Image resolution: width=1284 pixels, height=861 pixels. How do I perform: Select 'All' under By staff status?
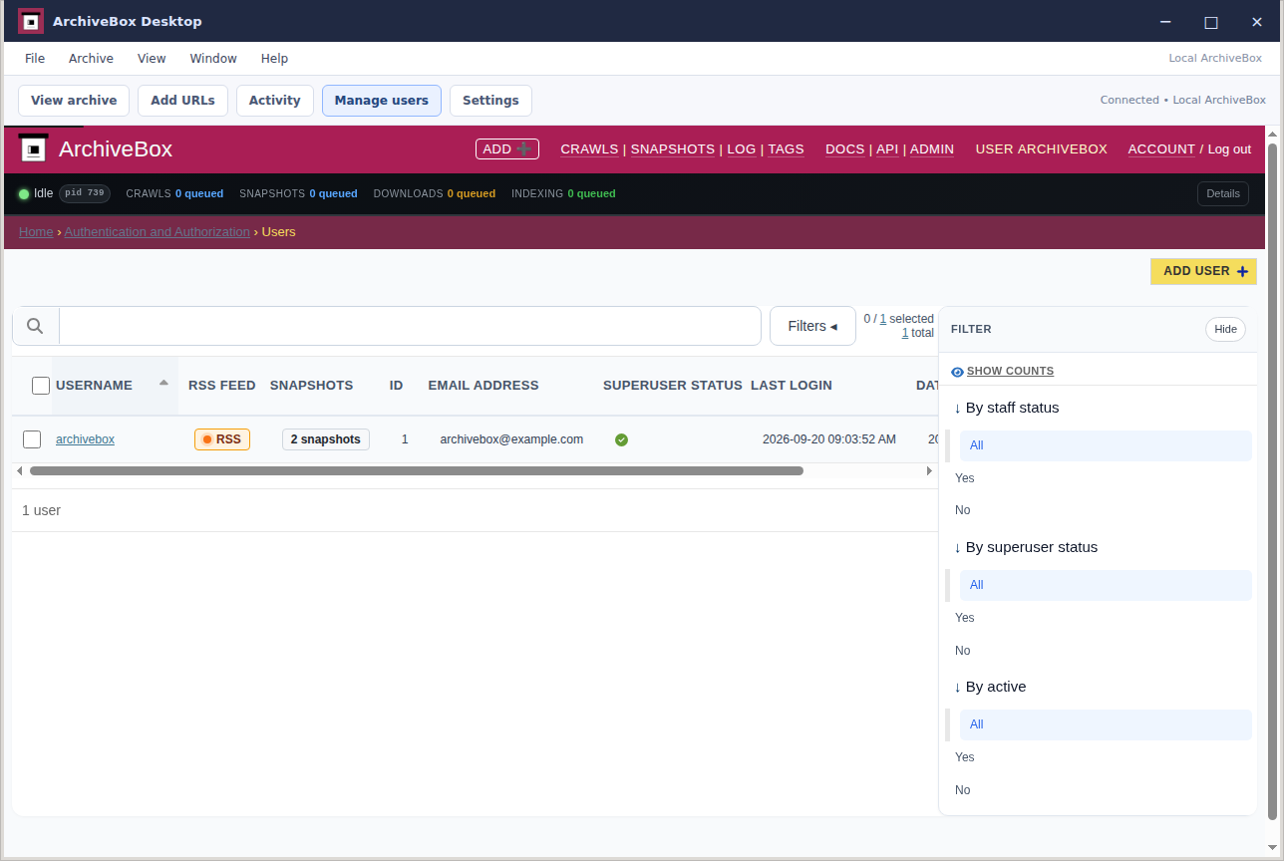point(1106,445)
